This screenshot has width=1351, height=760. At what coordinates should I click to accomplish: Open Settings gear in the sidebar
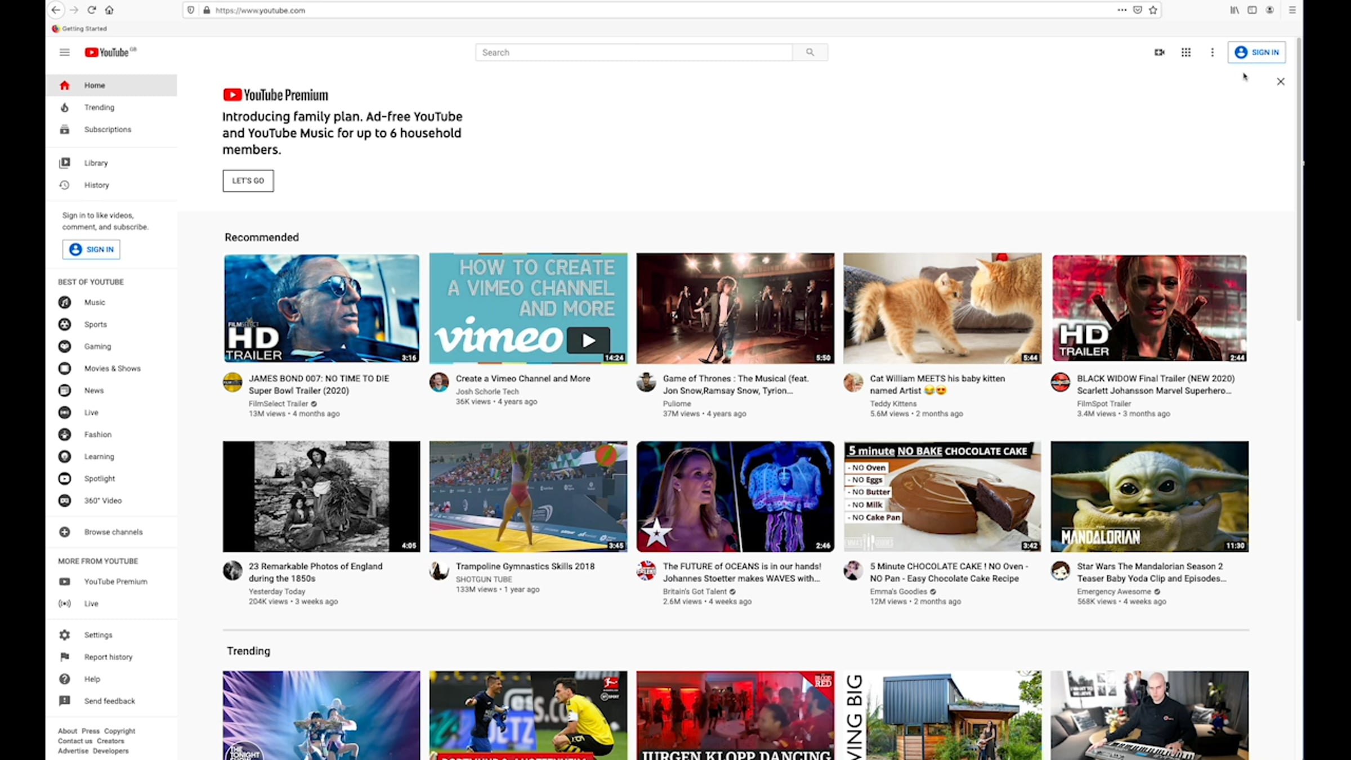coord(65,634)
